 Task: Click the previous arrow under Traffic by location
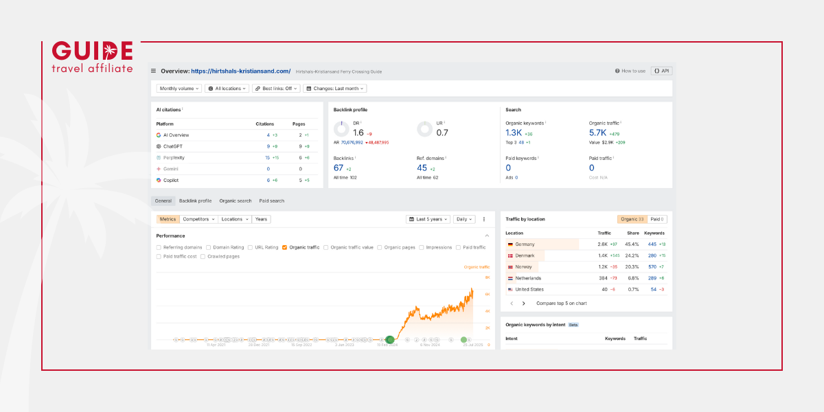tap(512, 303)
